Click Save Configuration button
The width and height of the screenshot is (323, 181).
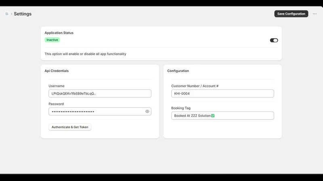[x=291, y=14]
